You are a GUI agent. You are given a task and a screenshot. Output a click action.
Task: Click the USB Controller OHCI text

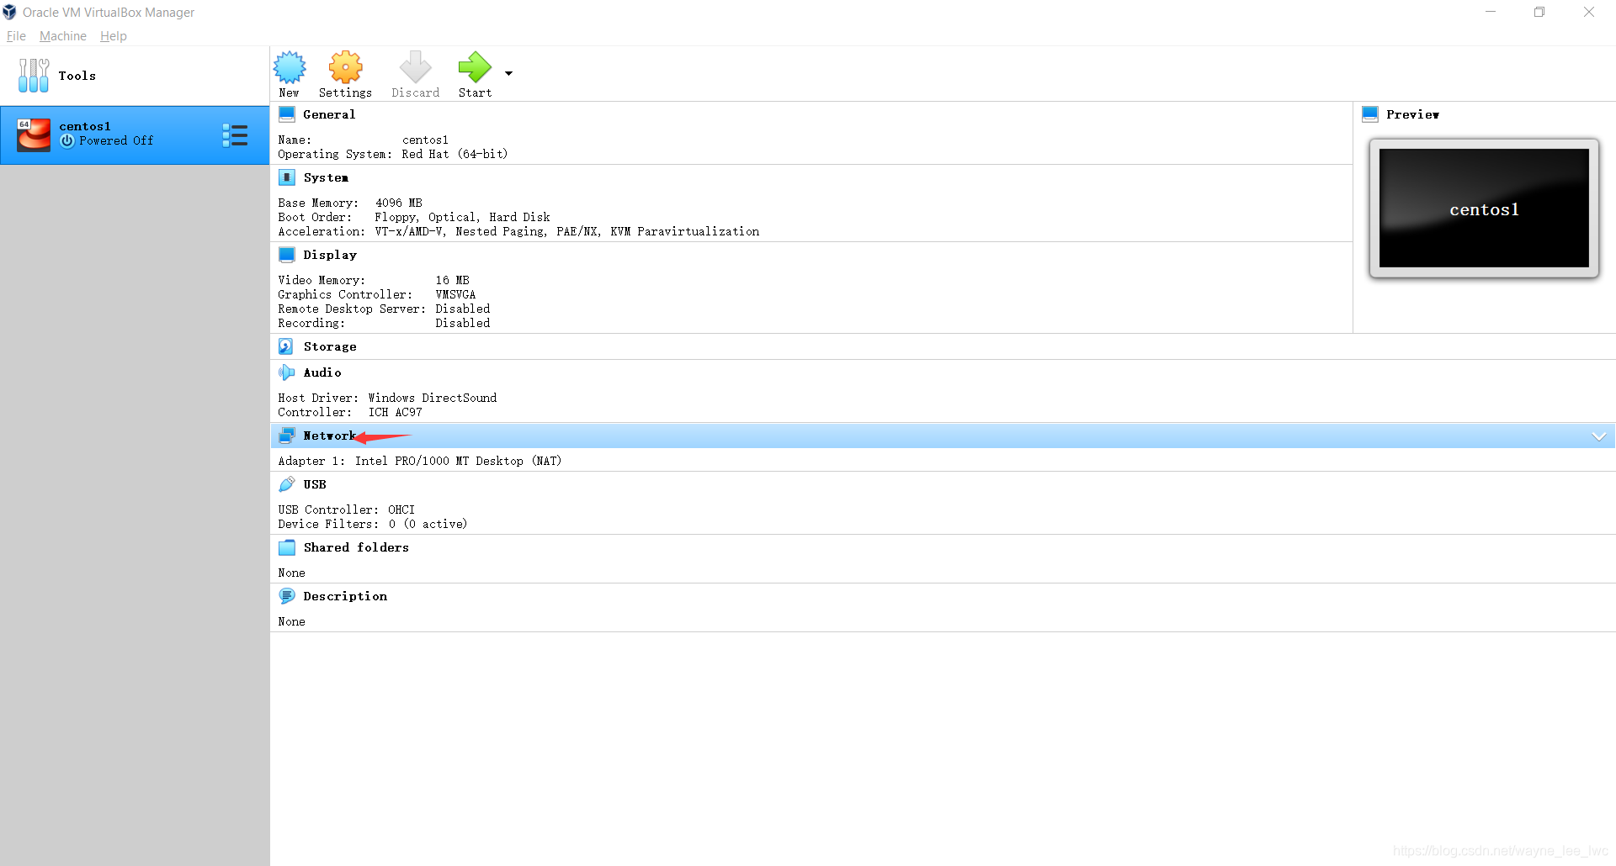pos(347,510)
